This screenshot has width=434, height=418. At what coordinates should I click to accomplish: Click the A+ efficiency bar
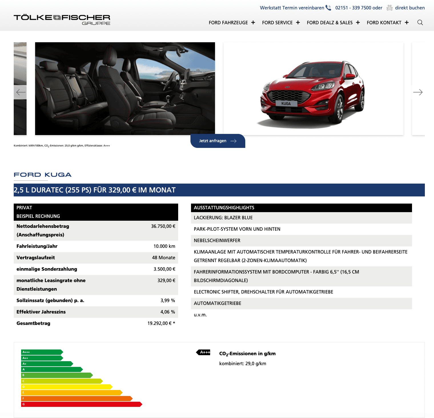47,364
